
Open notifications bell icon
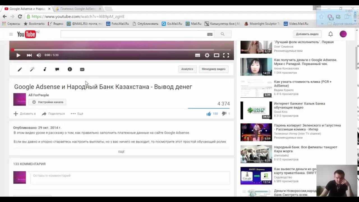(x=331, y=34)
